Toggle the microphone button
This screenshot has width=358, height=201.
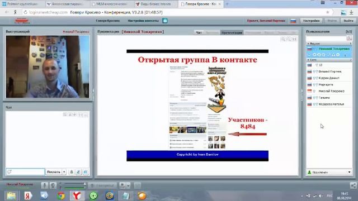pyautogui.click(x=45, y=185)
